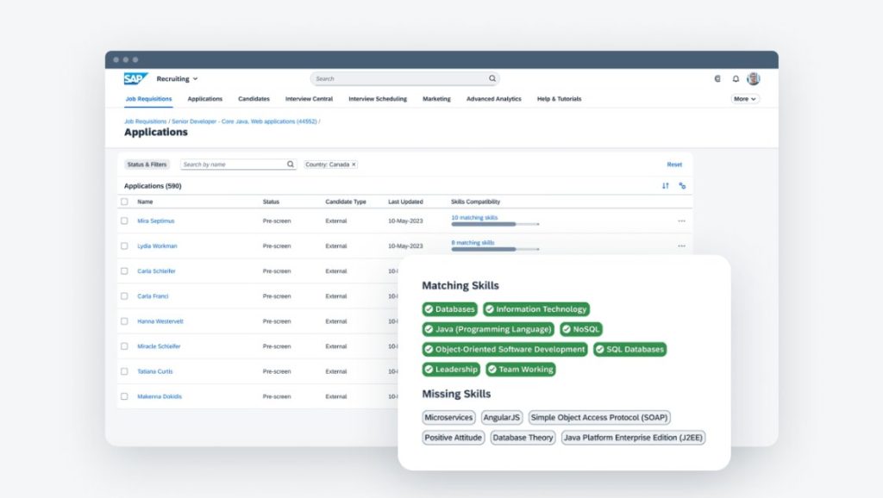This screenshot has width=883, height=498.
Task: Click the magnifier in the top search bar
Action: pos(492,78)
